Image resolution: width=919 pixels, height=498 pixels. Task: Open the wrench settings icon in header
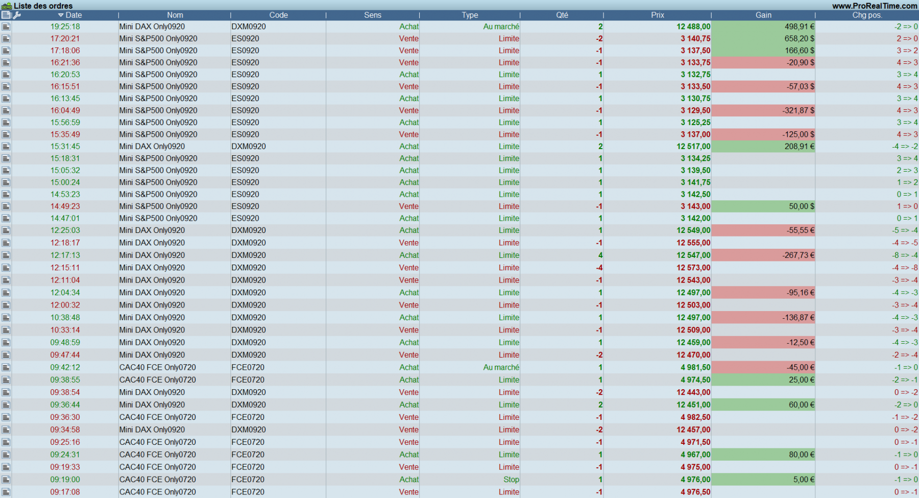pos(17,15)
